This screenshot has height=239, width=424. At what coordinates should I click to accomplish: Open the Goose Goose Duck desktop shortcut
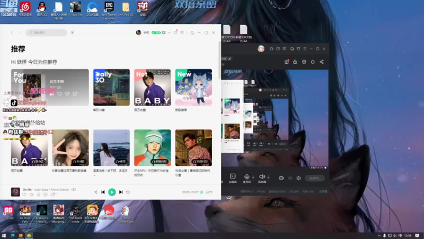tap(125, 214)
